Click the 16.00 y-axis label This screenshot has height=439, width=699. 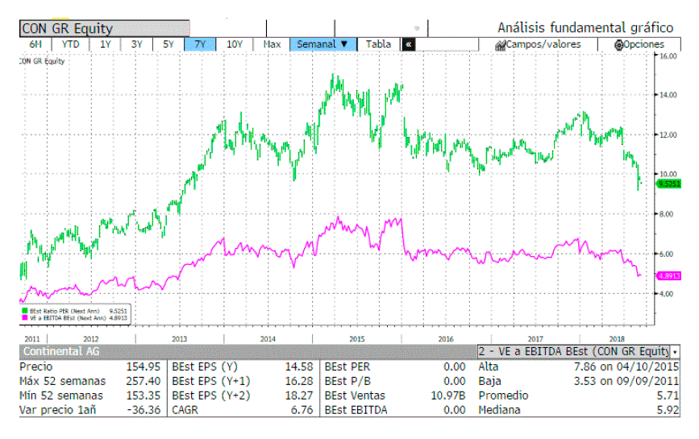coord(668,56)
